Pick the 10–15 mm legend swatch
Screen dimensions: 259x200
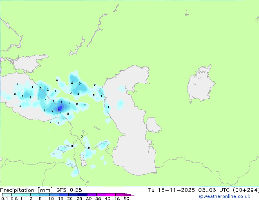[54, 195]
